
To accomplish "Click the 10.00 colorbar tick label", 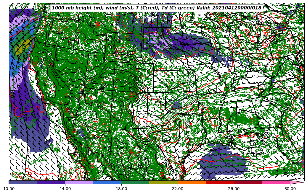I will click(9, 189).
